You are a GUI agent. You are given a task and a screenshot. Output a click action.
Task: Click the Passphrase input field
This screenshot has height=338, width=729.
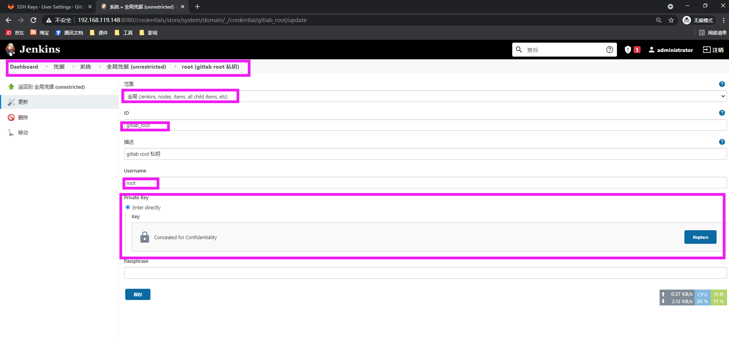(425, 273)
